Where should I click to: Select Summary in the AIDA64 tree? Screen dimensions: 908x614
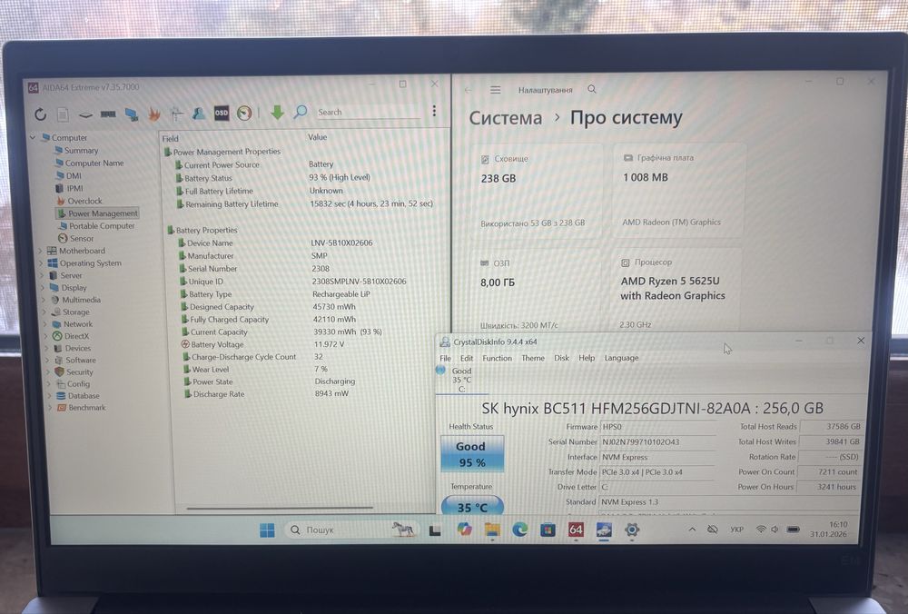point(81,151)
